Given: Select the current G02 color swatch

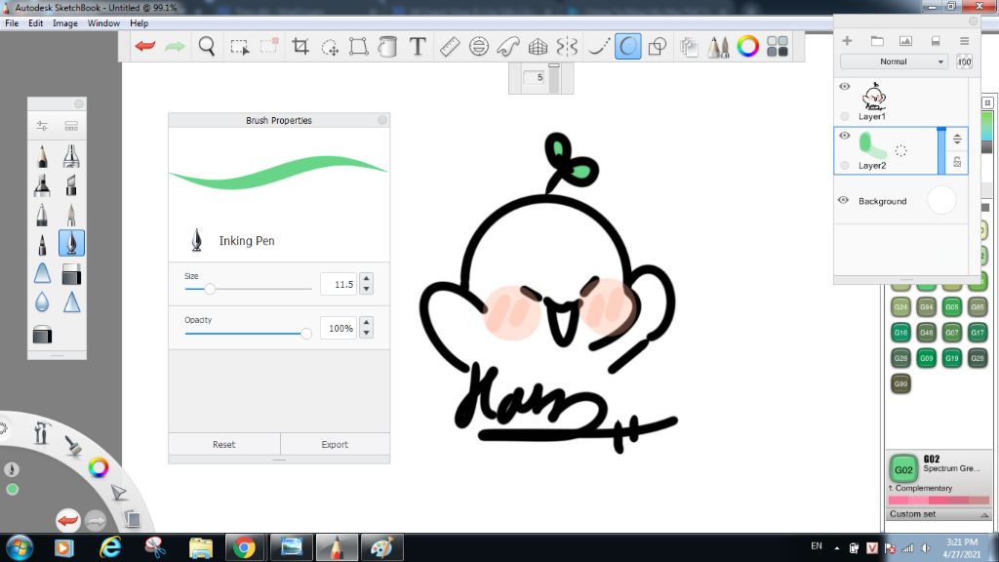Looking at the screenshot, I should pos(903,469).
